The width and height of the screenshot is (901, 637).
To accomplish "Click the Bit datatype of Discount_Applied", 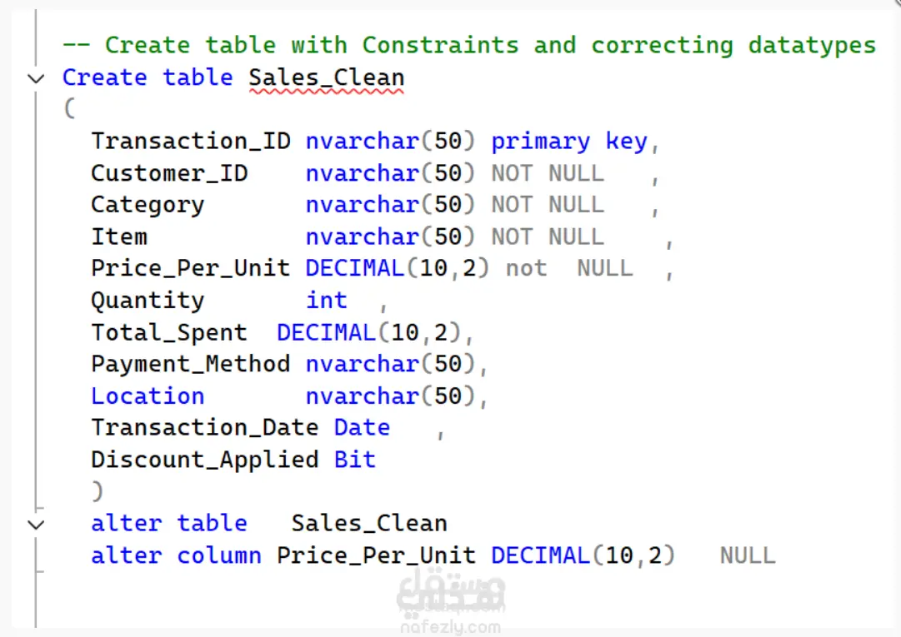I will point(355,460).
